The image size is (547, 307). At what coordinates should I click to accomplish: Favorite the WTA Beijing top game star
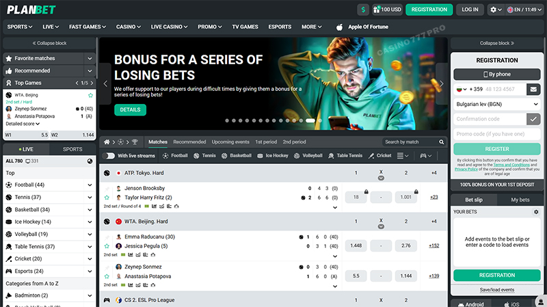pos(91,95)
